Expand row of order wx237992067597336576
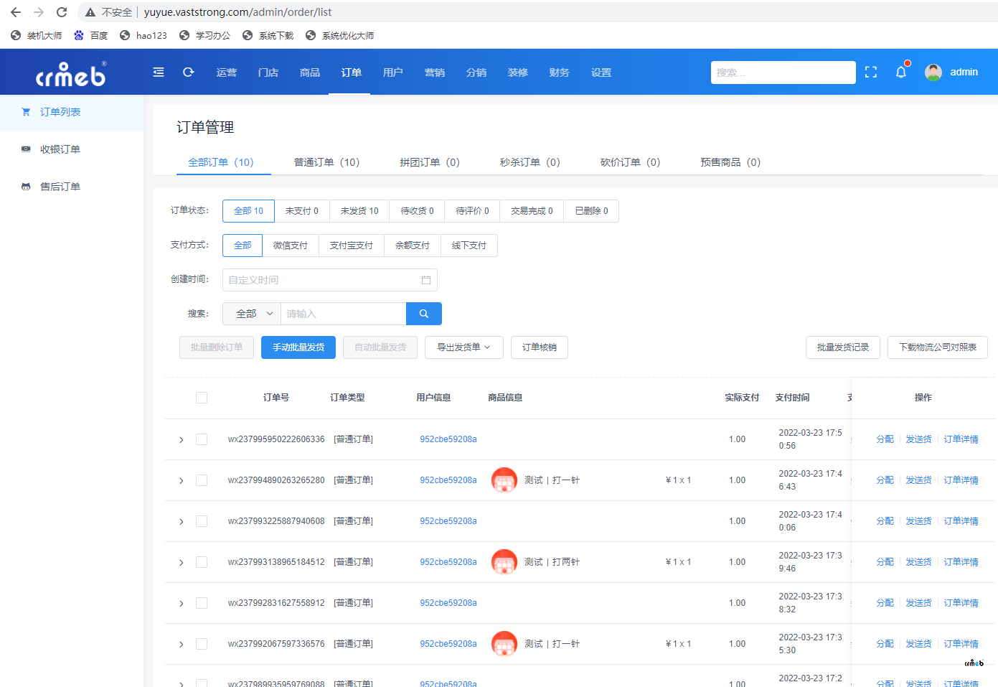998x687 pixels. [181, 644]
